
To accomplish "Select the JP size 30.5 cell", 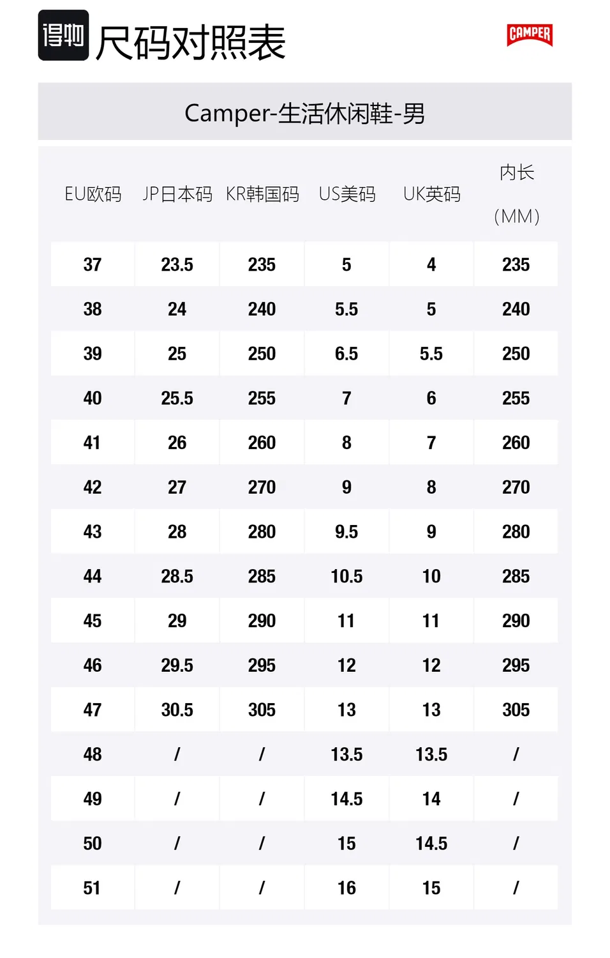I will (x=177, y=710).
